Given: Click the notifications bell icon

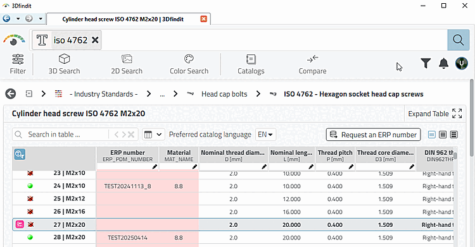Looking at the screenshot, I should click(x=443, y=64).
